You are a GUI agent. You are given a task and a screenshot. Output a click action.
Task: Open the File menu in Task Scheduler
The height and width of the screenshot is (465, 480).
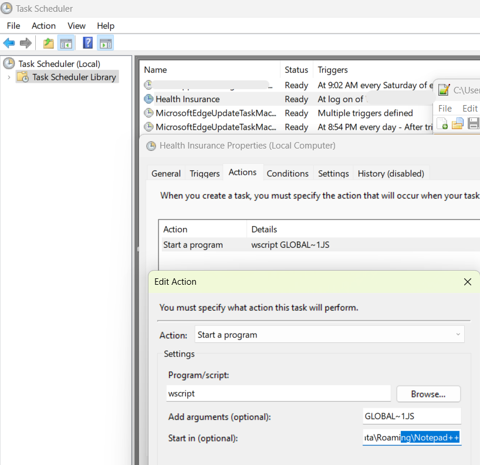[x=13, y=26]
